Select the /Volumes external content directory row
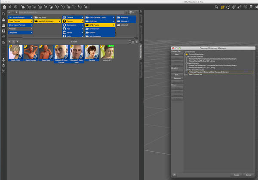Viewport: 258px width, 180px height. point(221,72)
